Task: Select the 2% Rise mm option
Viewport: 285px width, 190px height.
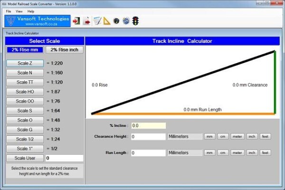Action: pos(25,50)
